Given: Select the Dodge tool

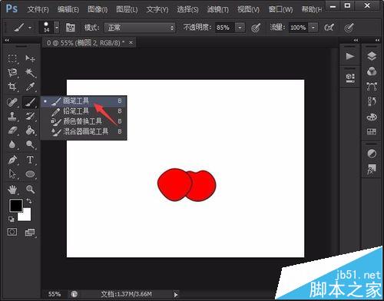Looking at the screenshot, I should 30,144.
